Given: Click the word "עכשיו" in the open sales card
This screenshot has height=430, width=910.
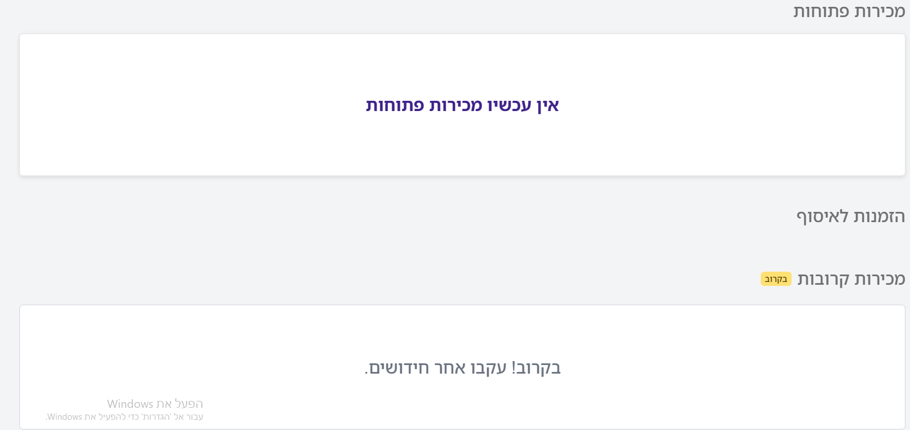Looking at the screenshot, I should (x=509, y=105).
